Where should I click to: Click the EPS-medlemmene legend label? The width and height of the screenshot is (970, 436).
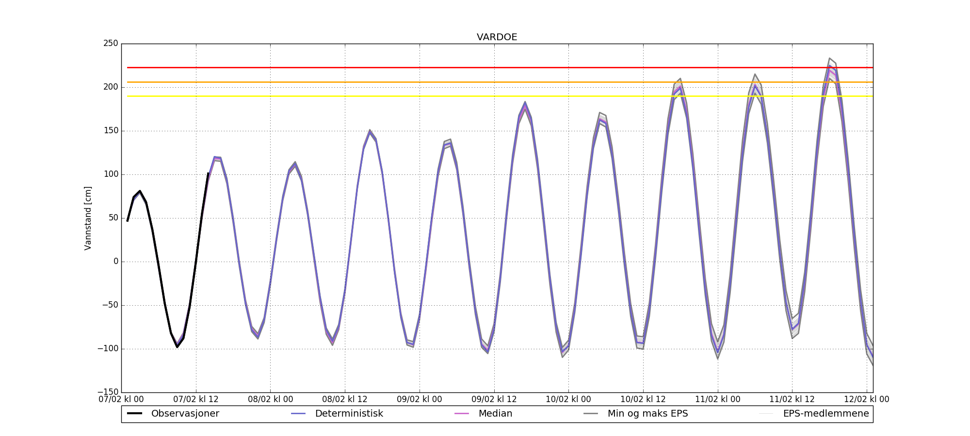(x=825, y=414)
